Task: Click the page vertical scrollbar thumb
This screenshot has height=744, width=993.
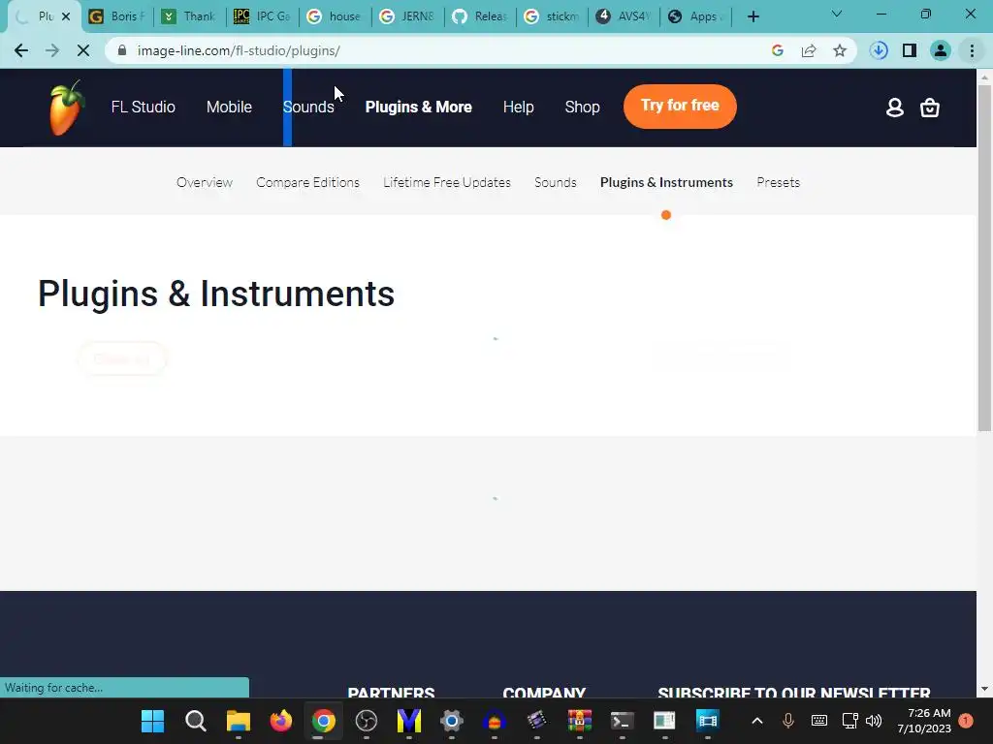Action: pyautogui.click(x=984, y=258)
